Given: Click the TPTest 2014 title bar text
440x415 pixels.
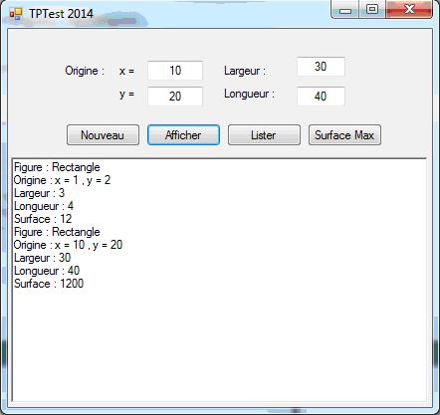Looking at the screenshot, I should click(x=61, y=14).
